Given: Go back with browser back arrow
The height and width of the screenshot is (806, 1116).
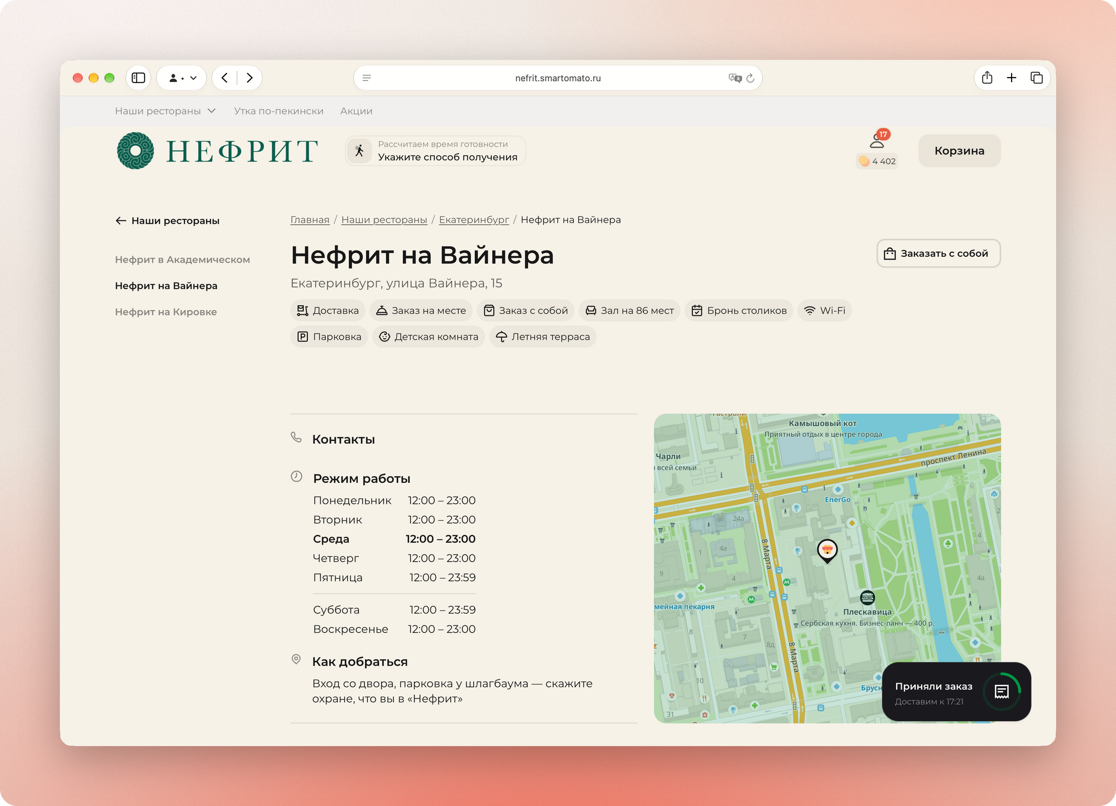Looking at the screenshot, I should click(224, 78).
